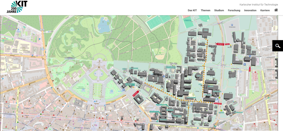
Task: Click the red Einfahrt marker near Waldparkplatz
Action: (227, 44)
